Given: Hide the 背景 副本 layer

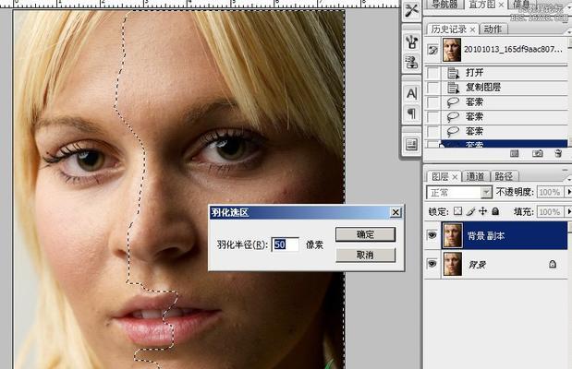Looking at the screenshot, I should [432, 235].
